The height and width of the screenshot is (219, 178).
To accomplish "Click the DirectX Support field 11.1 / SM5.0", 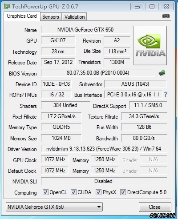I will click(x=148, y=105).
